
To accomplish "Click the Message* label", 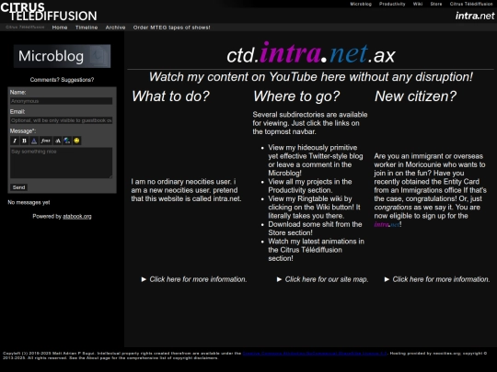I will [x=23, y=131].
